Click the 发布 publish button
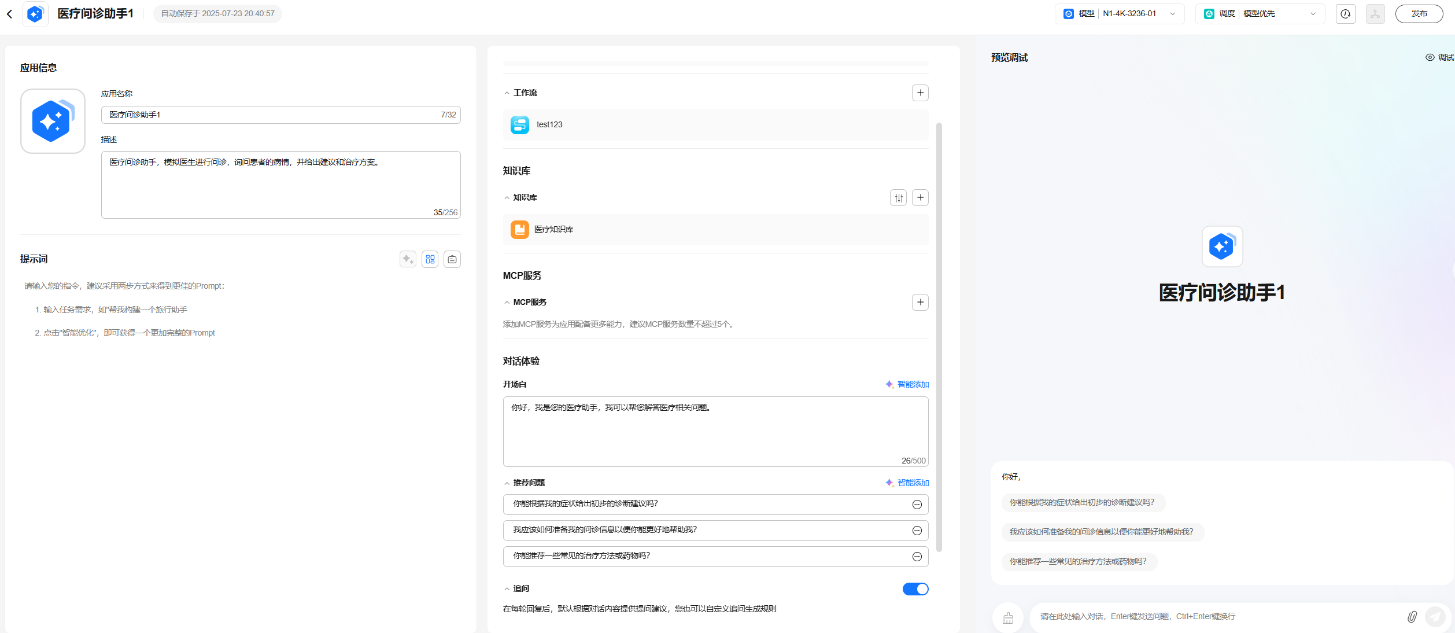The height and width of the screenshot is (633, 1455). (x=1419, y=14)
